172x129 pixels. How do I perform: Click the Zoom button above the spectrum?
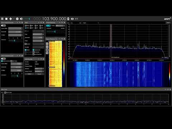pyautogui.click(x=168, y=23)
